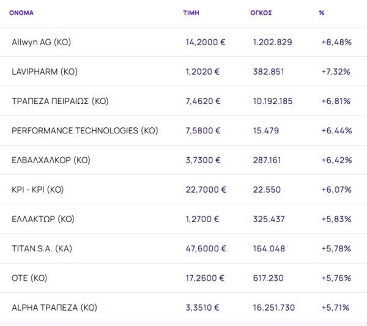Screen dimensions: 367x326
Task: Open the Allwyn AG (KO) stock
Action: click(42, 42)
